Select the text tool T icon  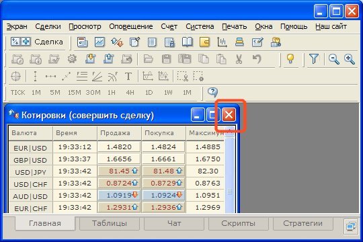coord(128,76)
